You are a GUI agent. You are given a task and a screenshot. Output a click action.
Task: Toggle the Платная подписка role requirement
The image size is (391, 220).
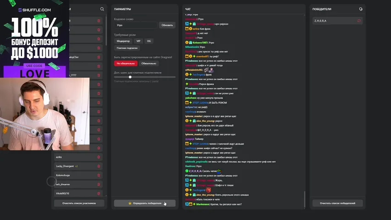tap(127, 48)
